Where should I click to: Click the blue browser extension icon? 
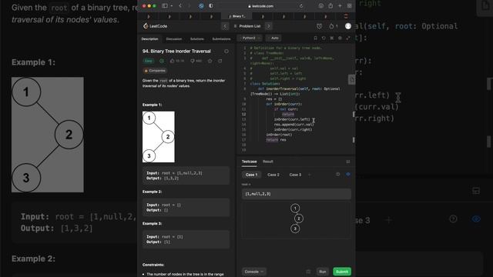click(x=201, y=5)
